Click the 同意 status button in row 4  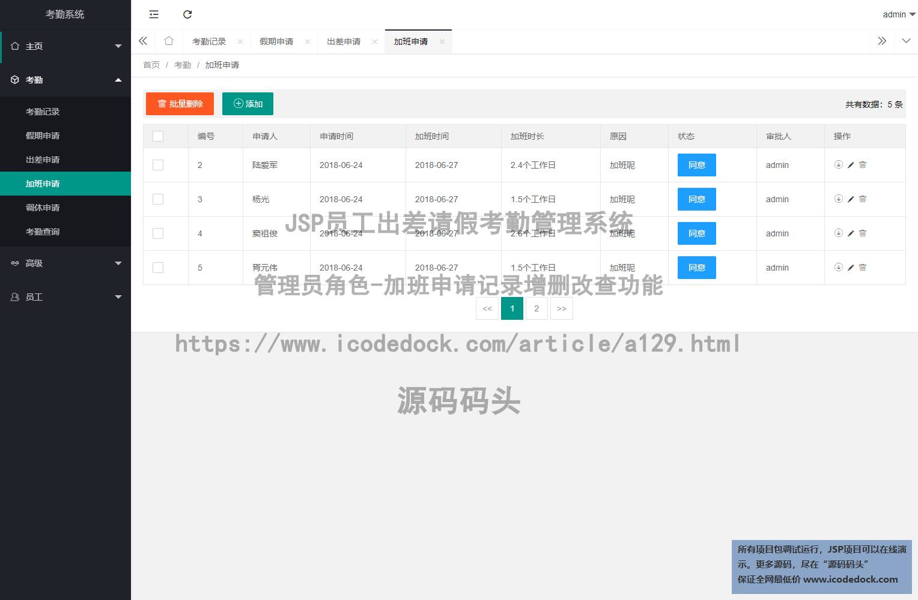697,233
